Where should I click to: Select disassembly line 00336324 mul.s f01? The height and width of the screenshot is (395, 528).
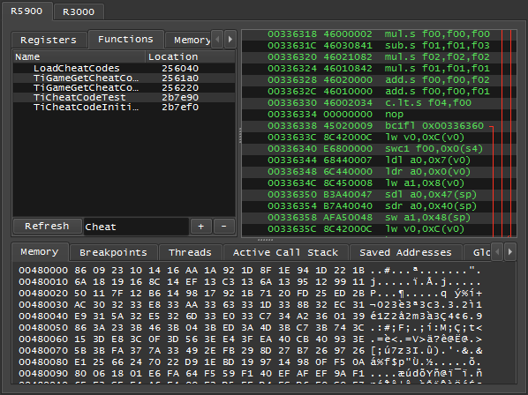pos(379,69)
